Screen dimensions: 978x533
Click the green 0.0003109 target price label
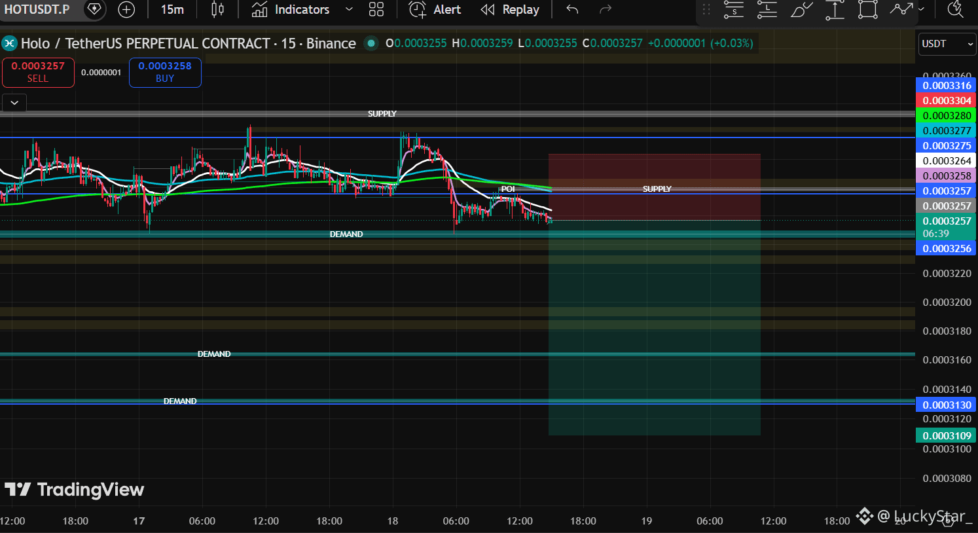946,436
